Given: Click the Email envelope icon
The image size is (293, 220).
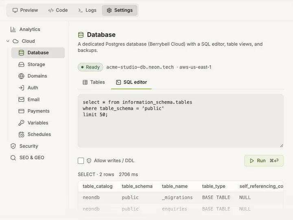Looking at the screenshot, I should pyautogui.click(x=21, y=99).
